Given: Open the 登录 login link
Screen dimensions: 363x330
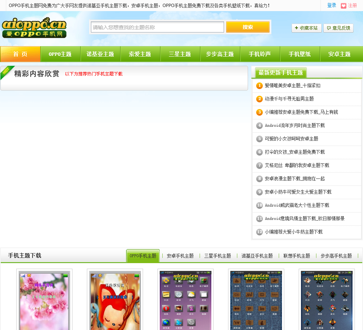Looking at the screenshot, I should pyautogui.click(x=332, y=5).
